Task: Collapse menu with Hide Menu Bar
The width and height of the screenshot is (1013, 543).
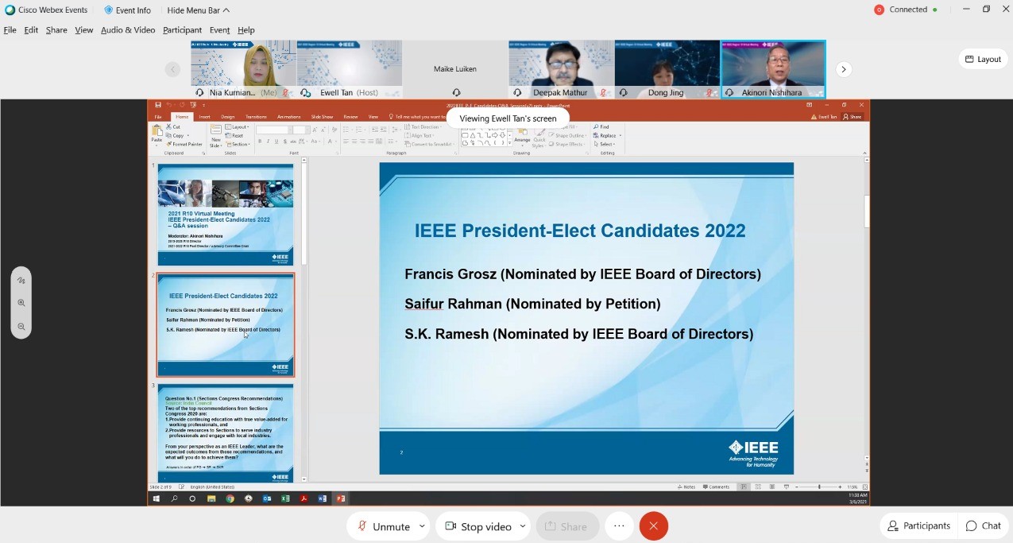Action: point(199,10)
